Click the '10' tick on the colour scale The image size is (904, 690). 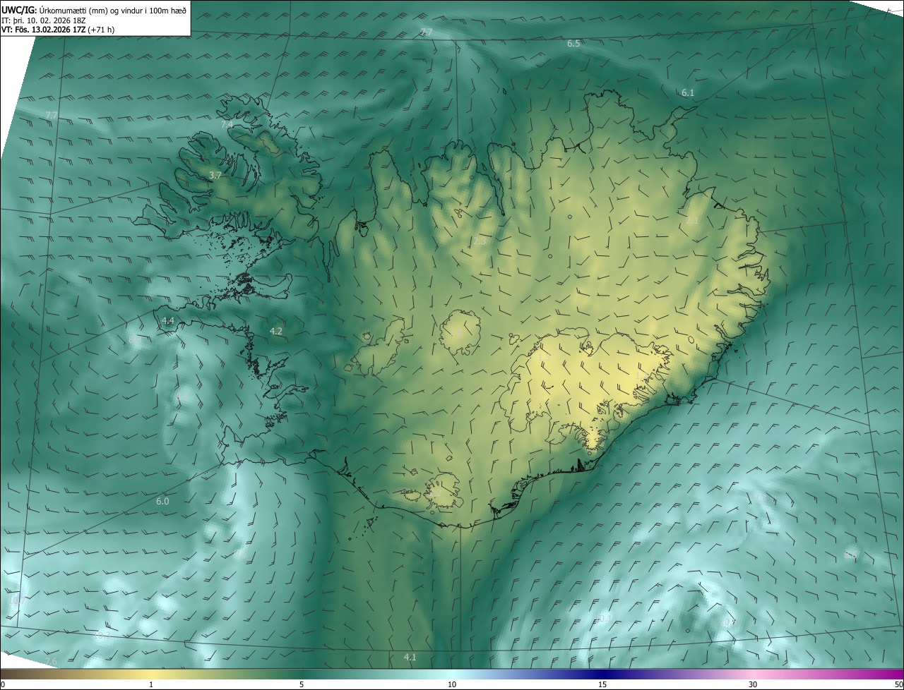point(452,684)
